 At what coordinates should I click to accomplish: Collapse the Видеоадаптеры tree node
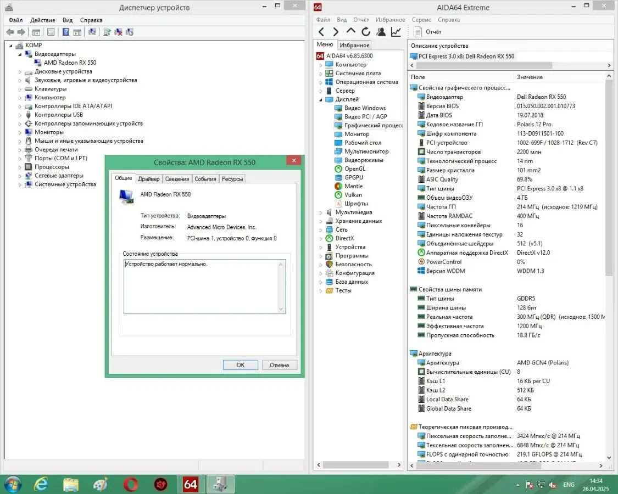click(x=20, y=54)
